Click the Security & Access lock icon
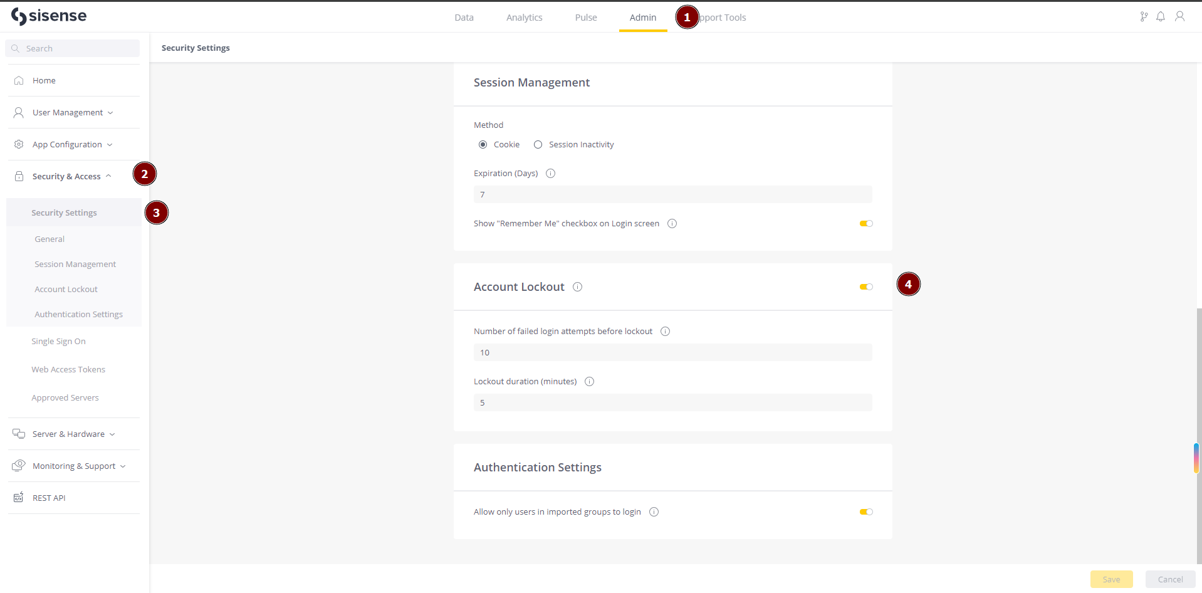 [x=18, y=176]
